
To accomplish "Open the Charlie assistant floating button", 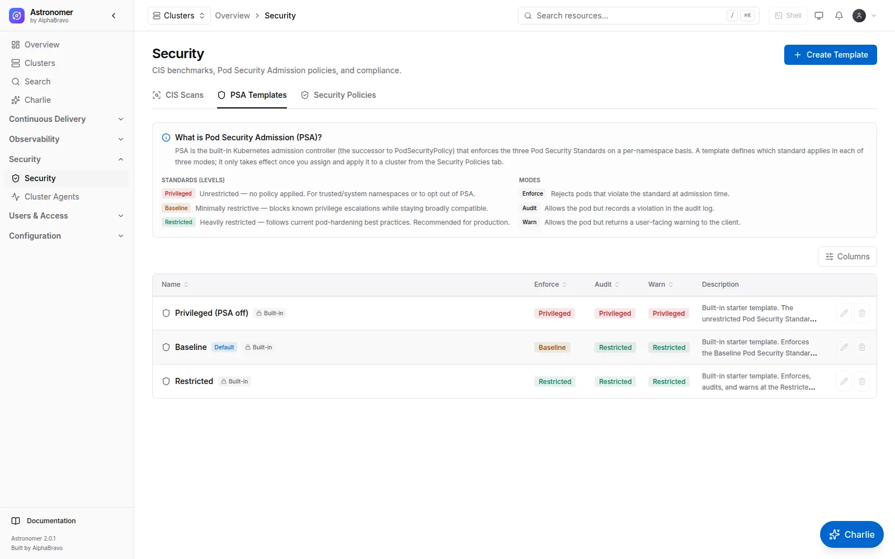I will (x=852, y=534).
